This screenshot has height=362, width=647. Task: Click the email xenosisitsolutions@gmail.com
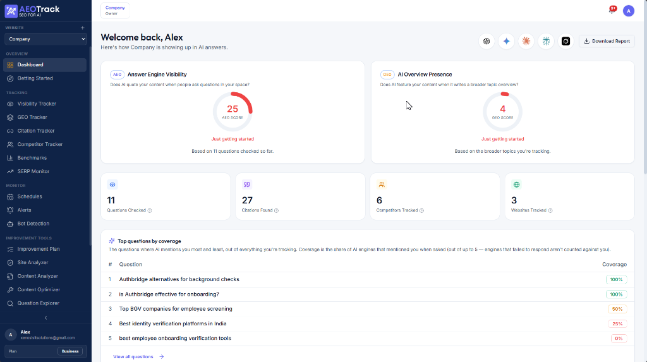click(47, 338)
